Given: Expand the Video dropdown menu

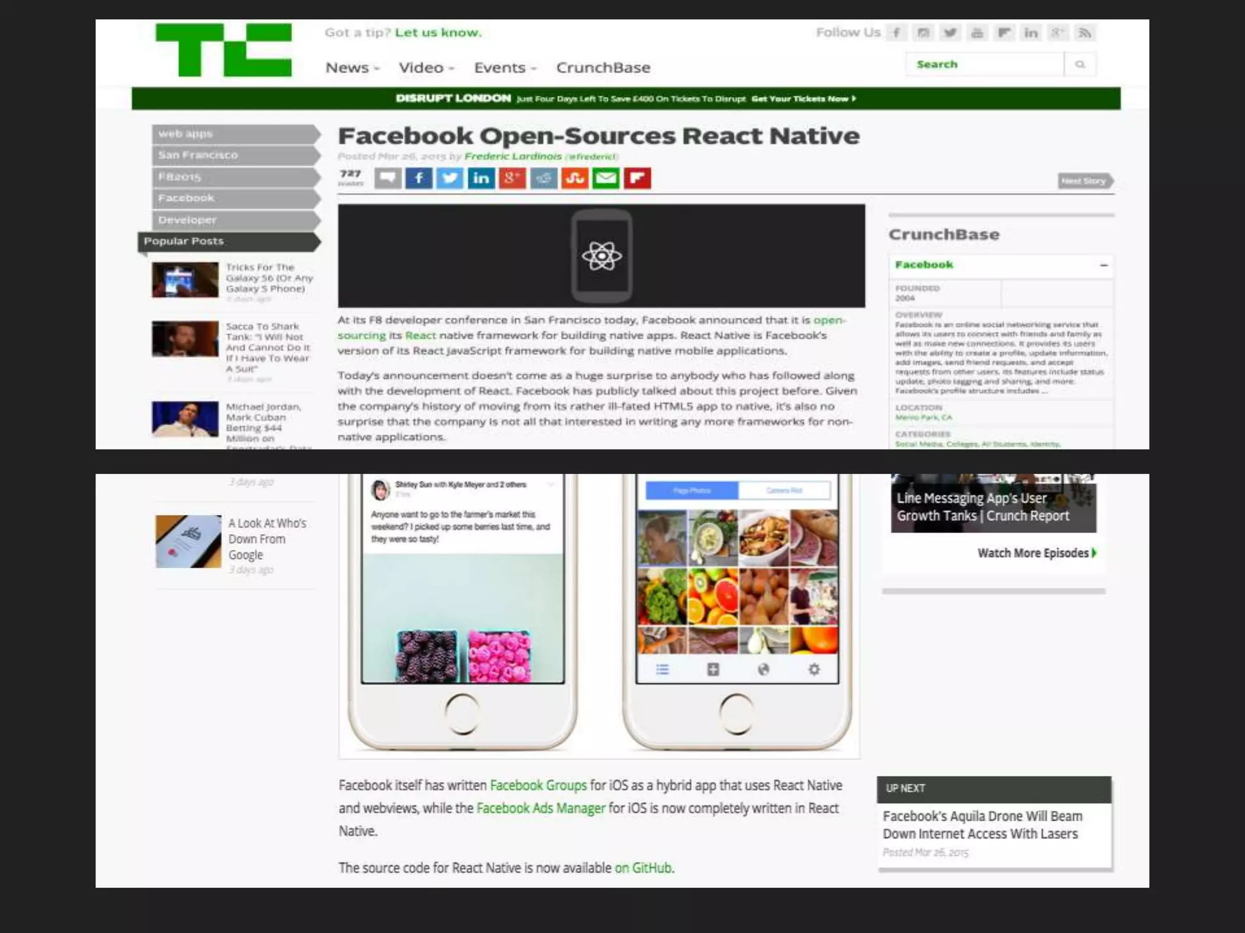Looking at the screenshot, I should coord(426,67).
